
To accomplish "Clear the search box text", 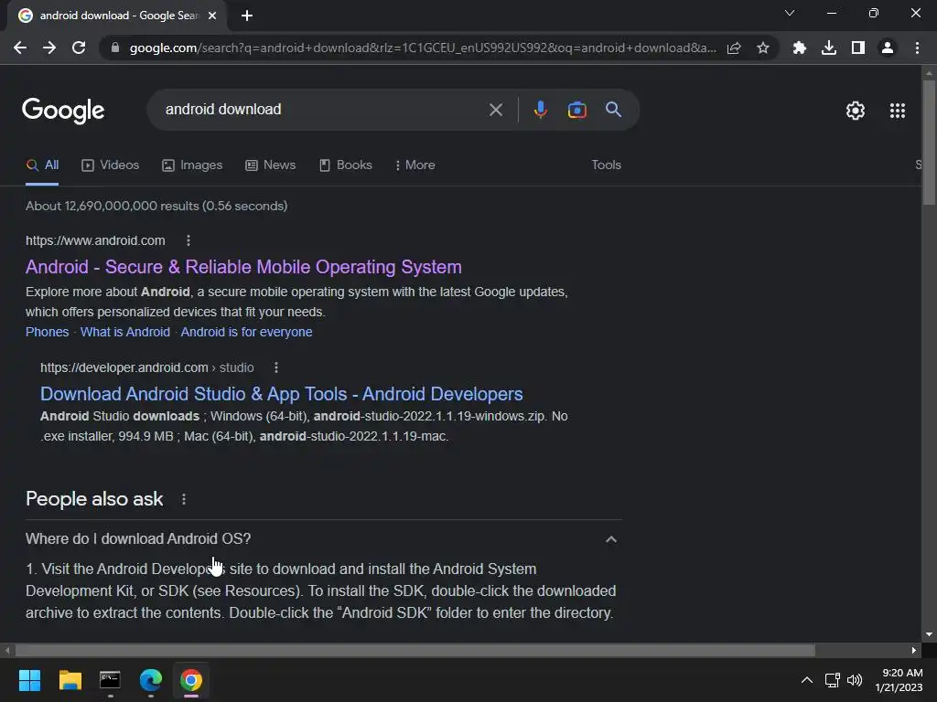I will pos(495,110).
